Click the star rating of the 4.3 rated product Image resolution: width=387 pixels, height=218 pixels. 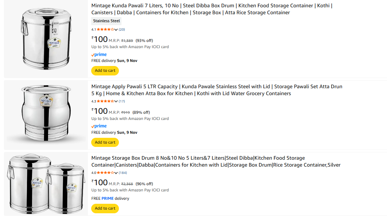[x=105, y=101]
